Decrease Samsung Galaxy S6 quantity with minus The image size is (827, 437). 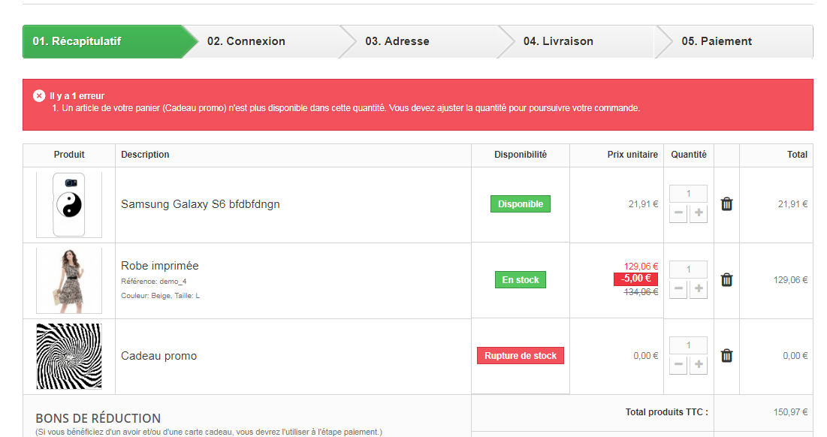(x=678, y=213)
